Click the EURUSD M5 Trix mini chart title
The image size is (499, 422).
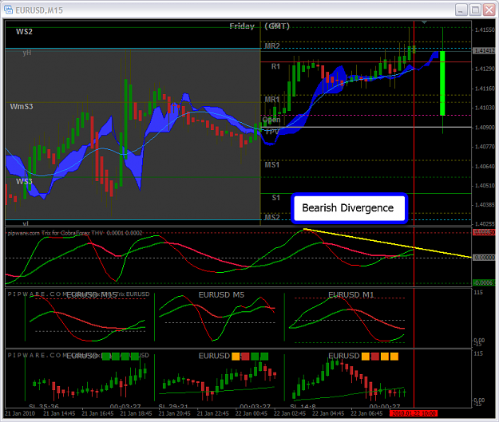pyautogui.click(x=221, y=295)
